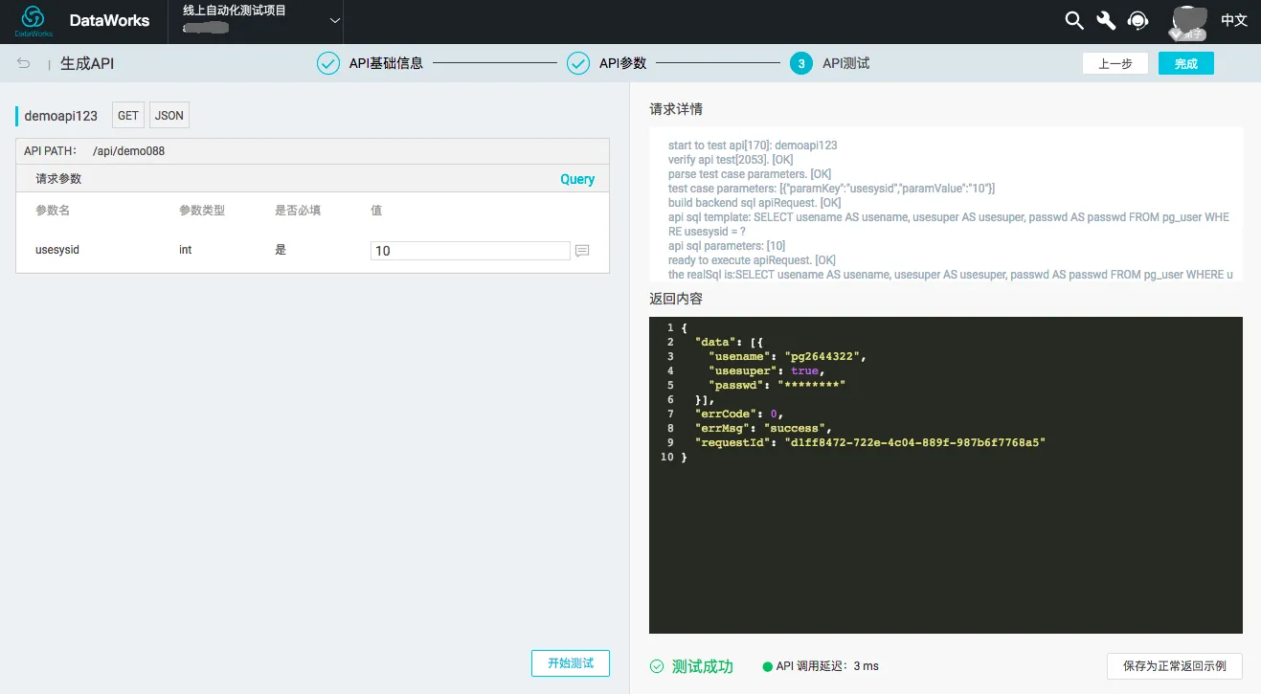Click the DataWorks brand text

pyautogui.click(x=110, y=20)
